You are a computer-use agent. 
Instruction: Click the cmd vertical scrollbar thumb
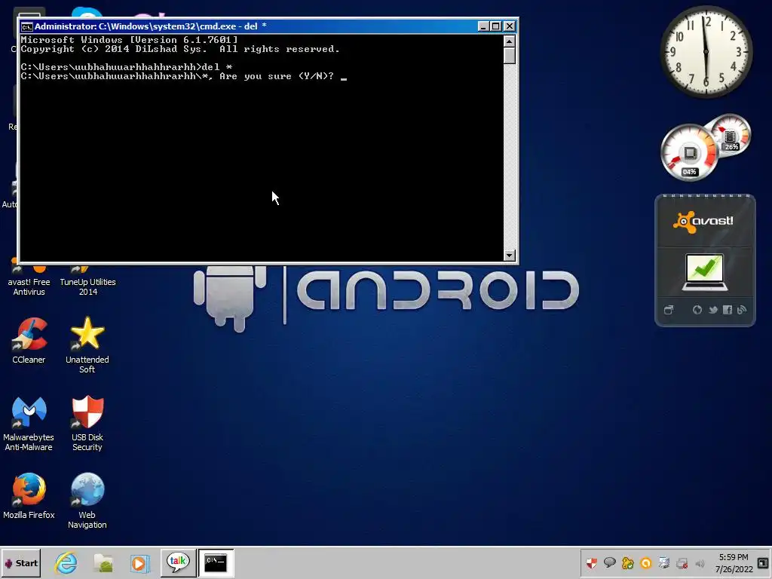pyautogui.click(x=510, y=56)
